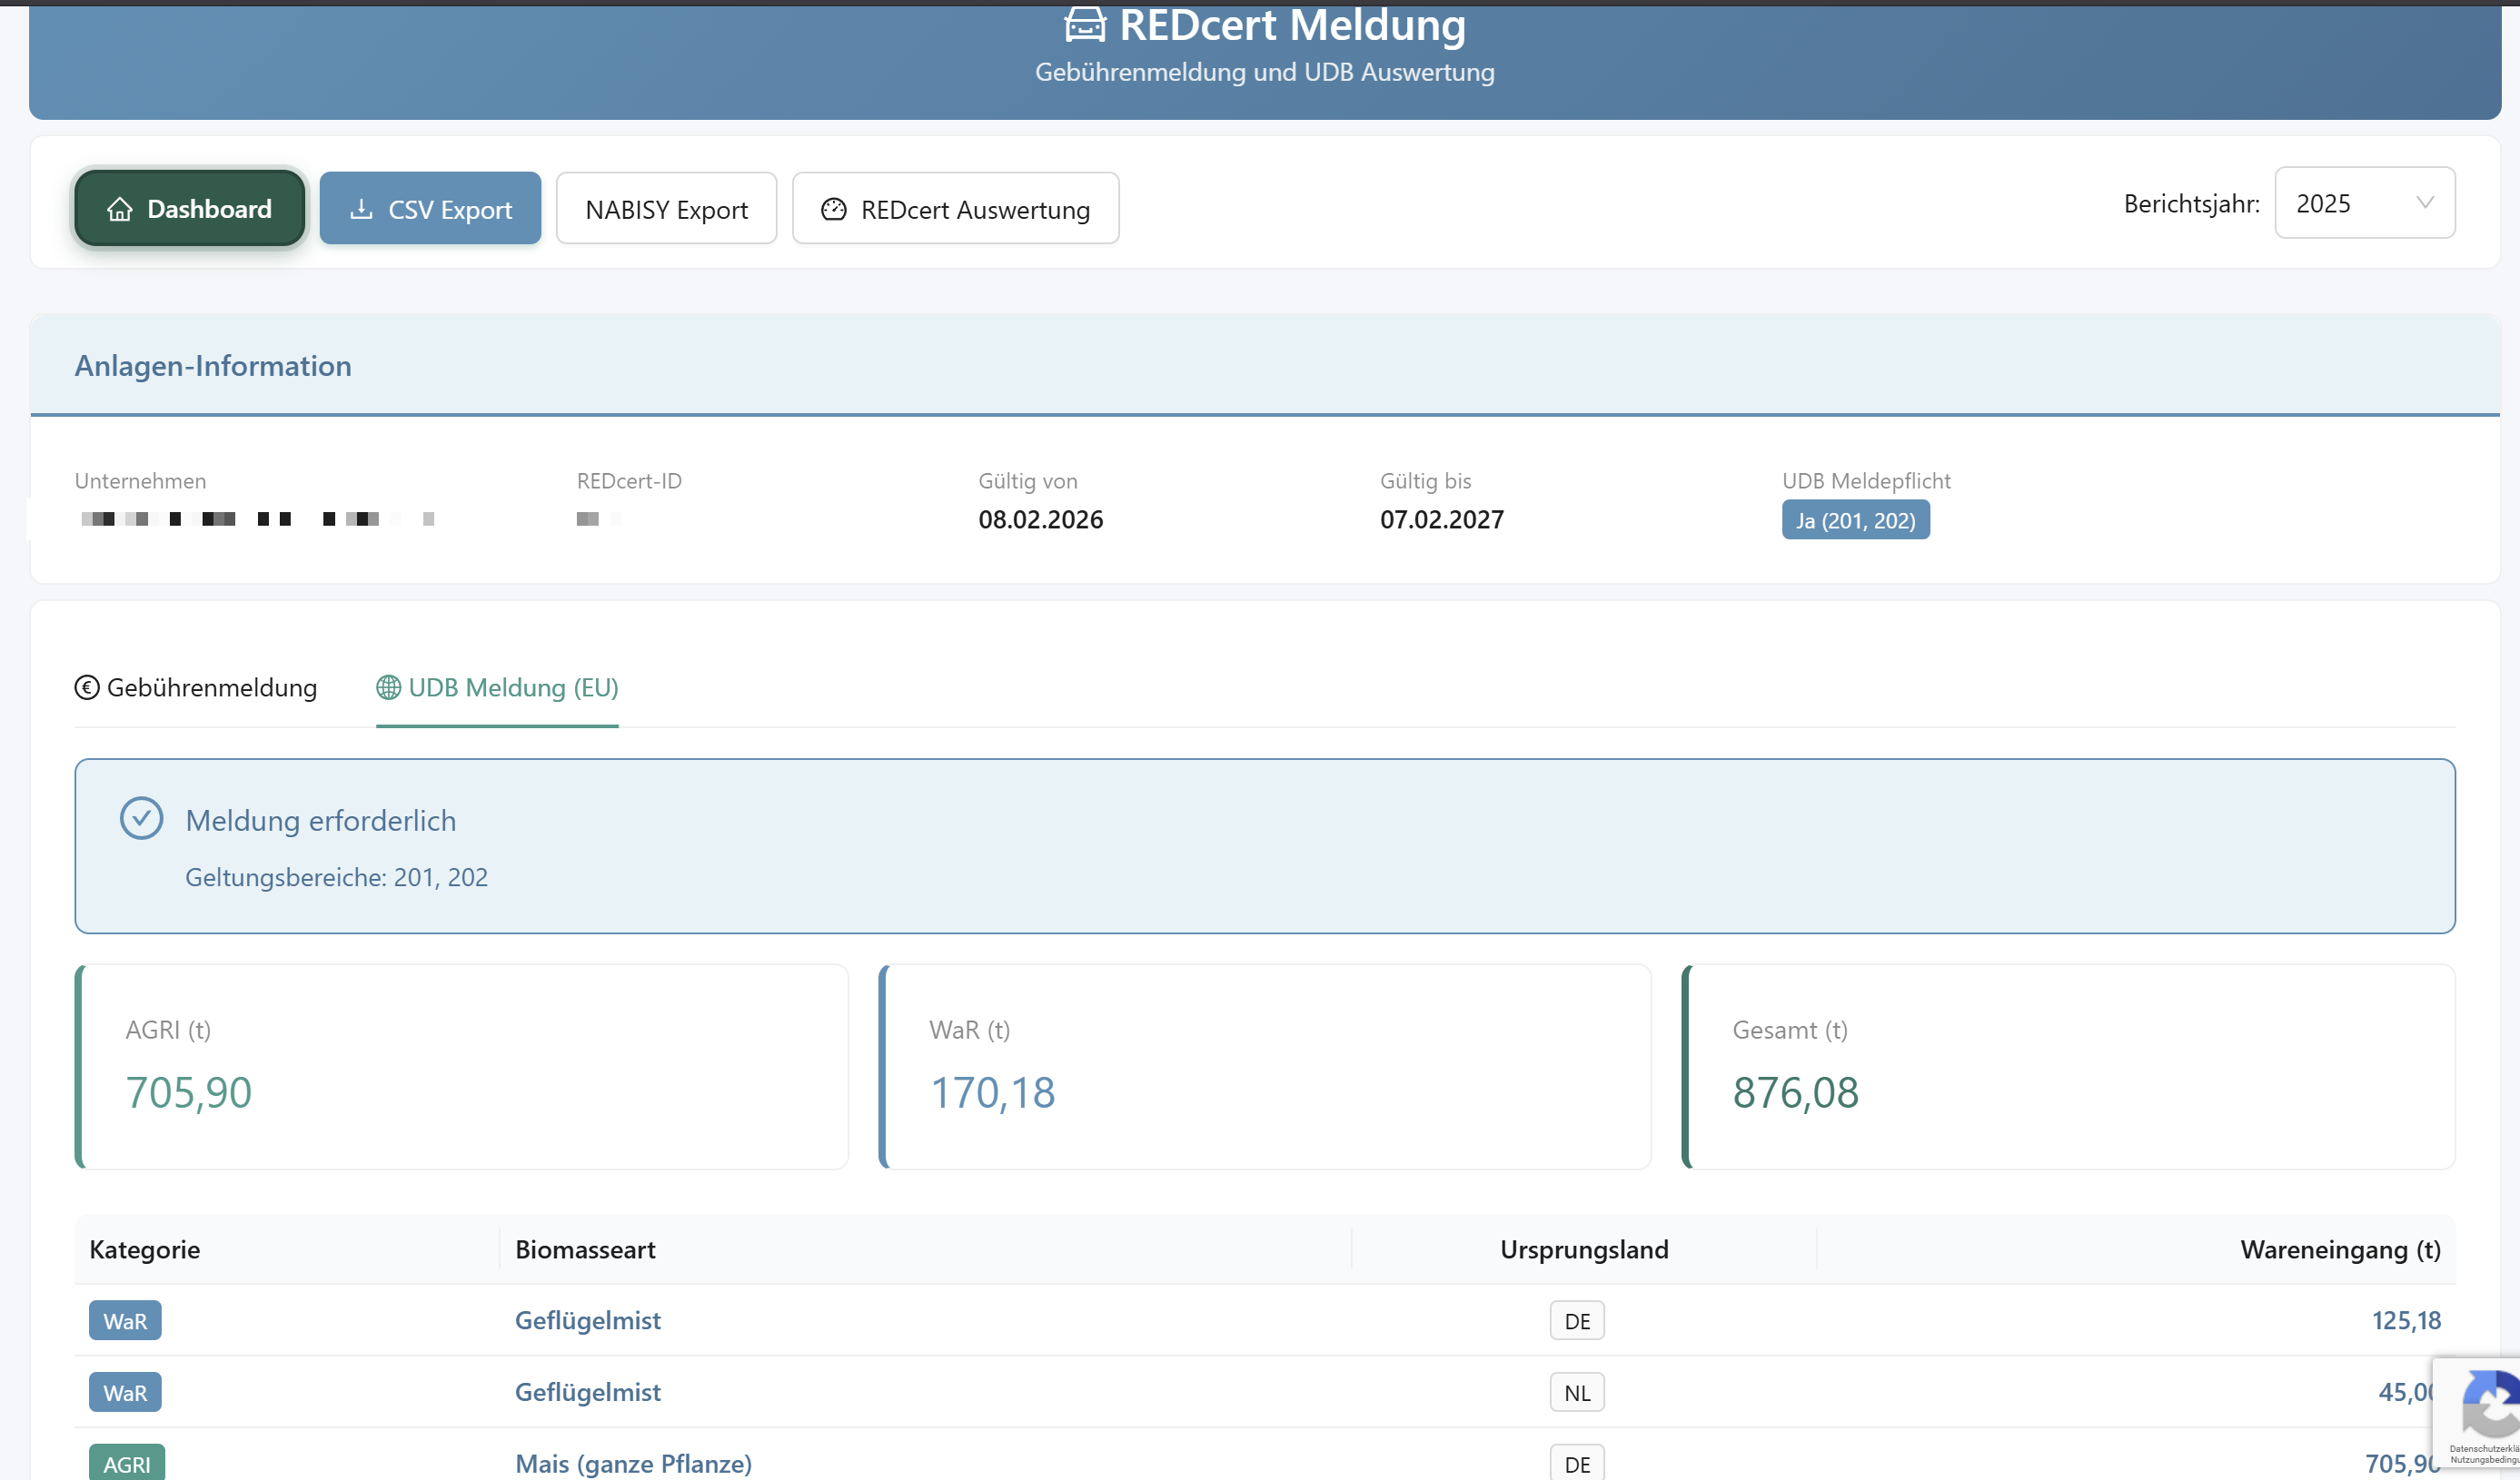This screenshot has height=1480, width=2520.
Task: Click the REDcert Meldung header icon
Action: tap(1085, 24)
